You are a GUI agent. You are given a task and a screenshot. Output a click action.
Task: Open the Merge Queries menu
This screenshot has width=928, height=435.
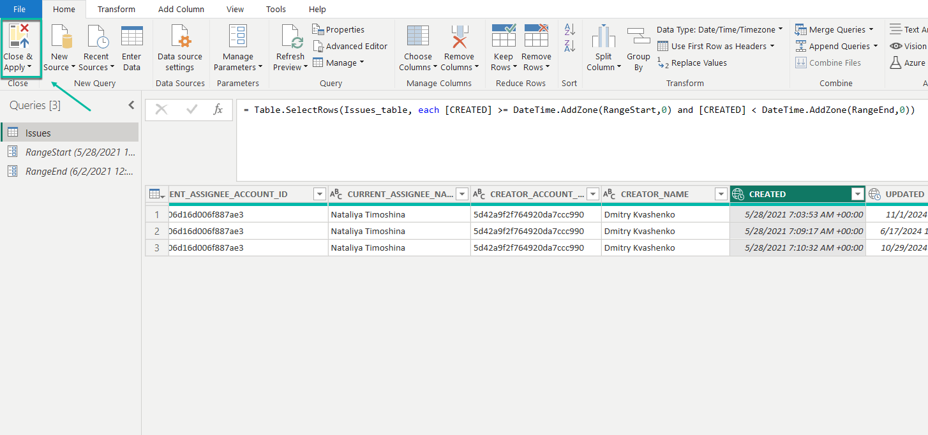(x=837, y=29)
